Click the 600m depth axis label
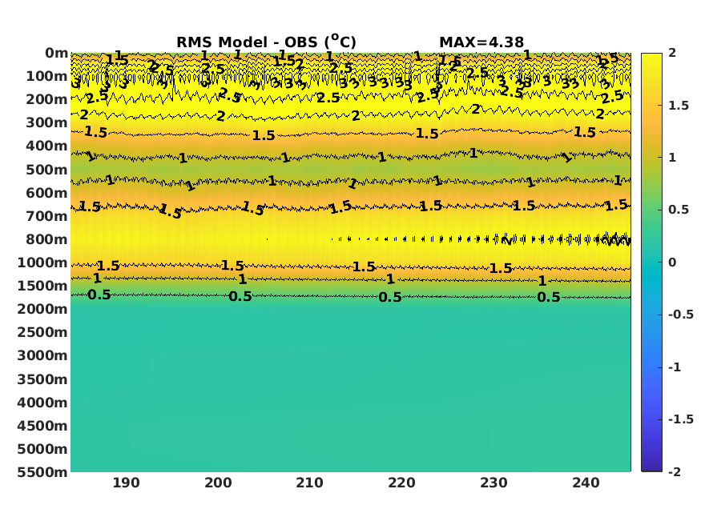701x525 pixels. 47,194
